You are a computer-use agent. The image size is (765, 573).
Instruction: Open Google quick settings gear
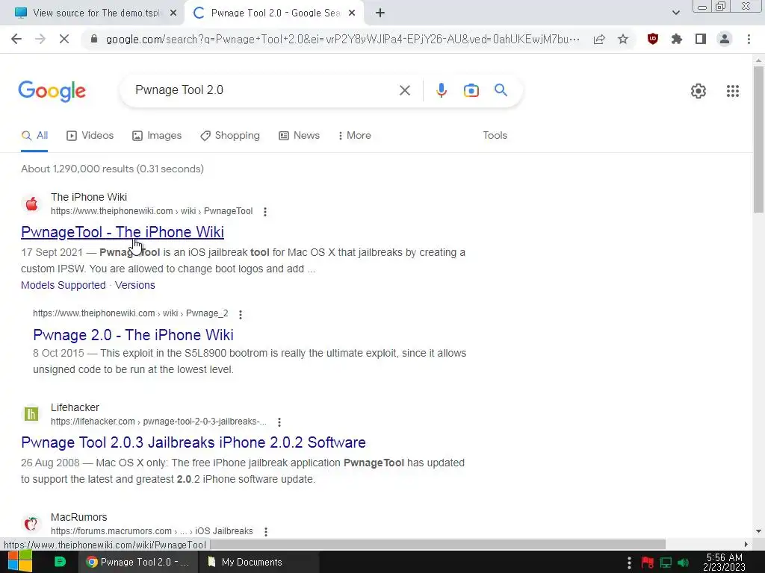699,90
